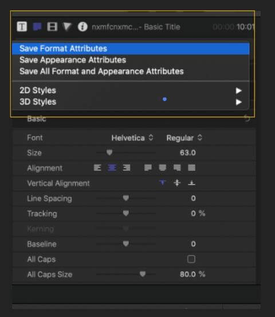Choose bottom vertical alignment
The height and width of the screenshot is (317, 275).
(191, 183)
